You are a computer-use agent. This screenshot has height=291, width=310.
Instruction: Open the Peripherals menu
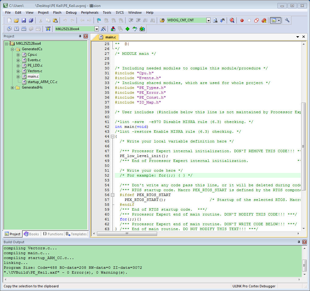[90, 12]
